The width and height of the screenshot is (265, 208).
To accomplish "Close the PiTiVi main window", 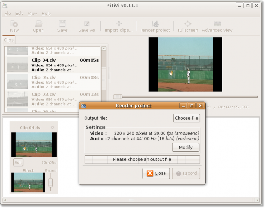I will [x=256, y=6].
